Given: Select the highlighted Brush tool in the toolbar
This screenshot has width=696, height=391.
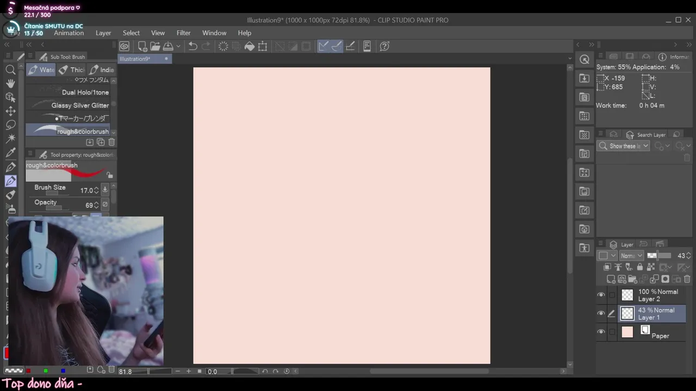Looking at the screenshot, I should [10, 181].
